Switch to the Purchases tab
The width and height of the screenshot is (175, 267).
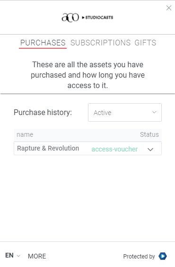click(x=43, y=43)
